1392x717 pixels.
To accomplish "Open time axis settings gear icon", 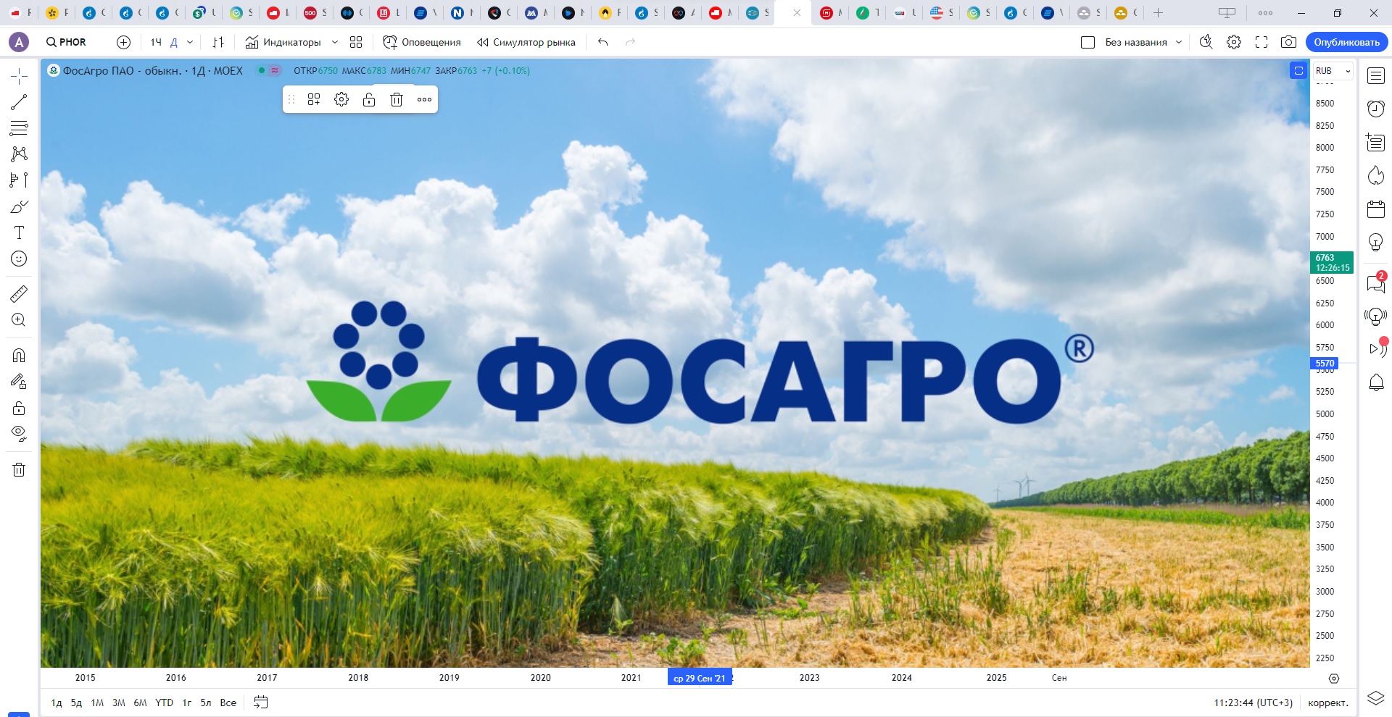I will pos(1333,679).
